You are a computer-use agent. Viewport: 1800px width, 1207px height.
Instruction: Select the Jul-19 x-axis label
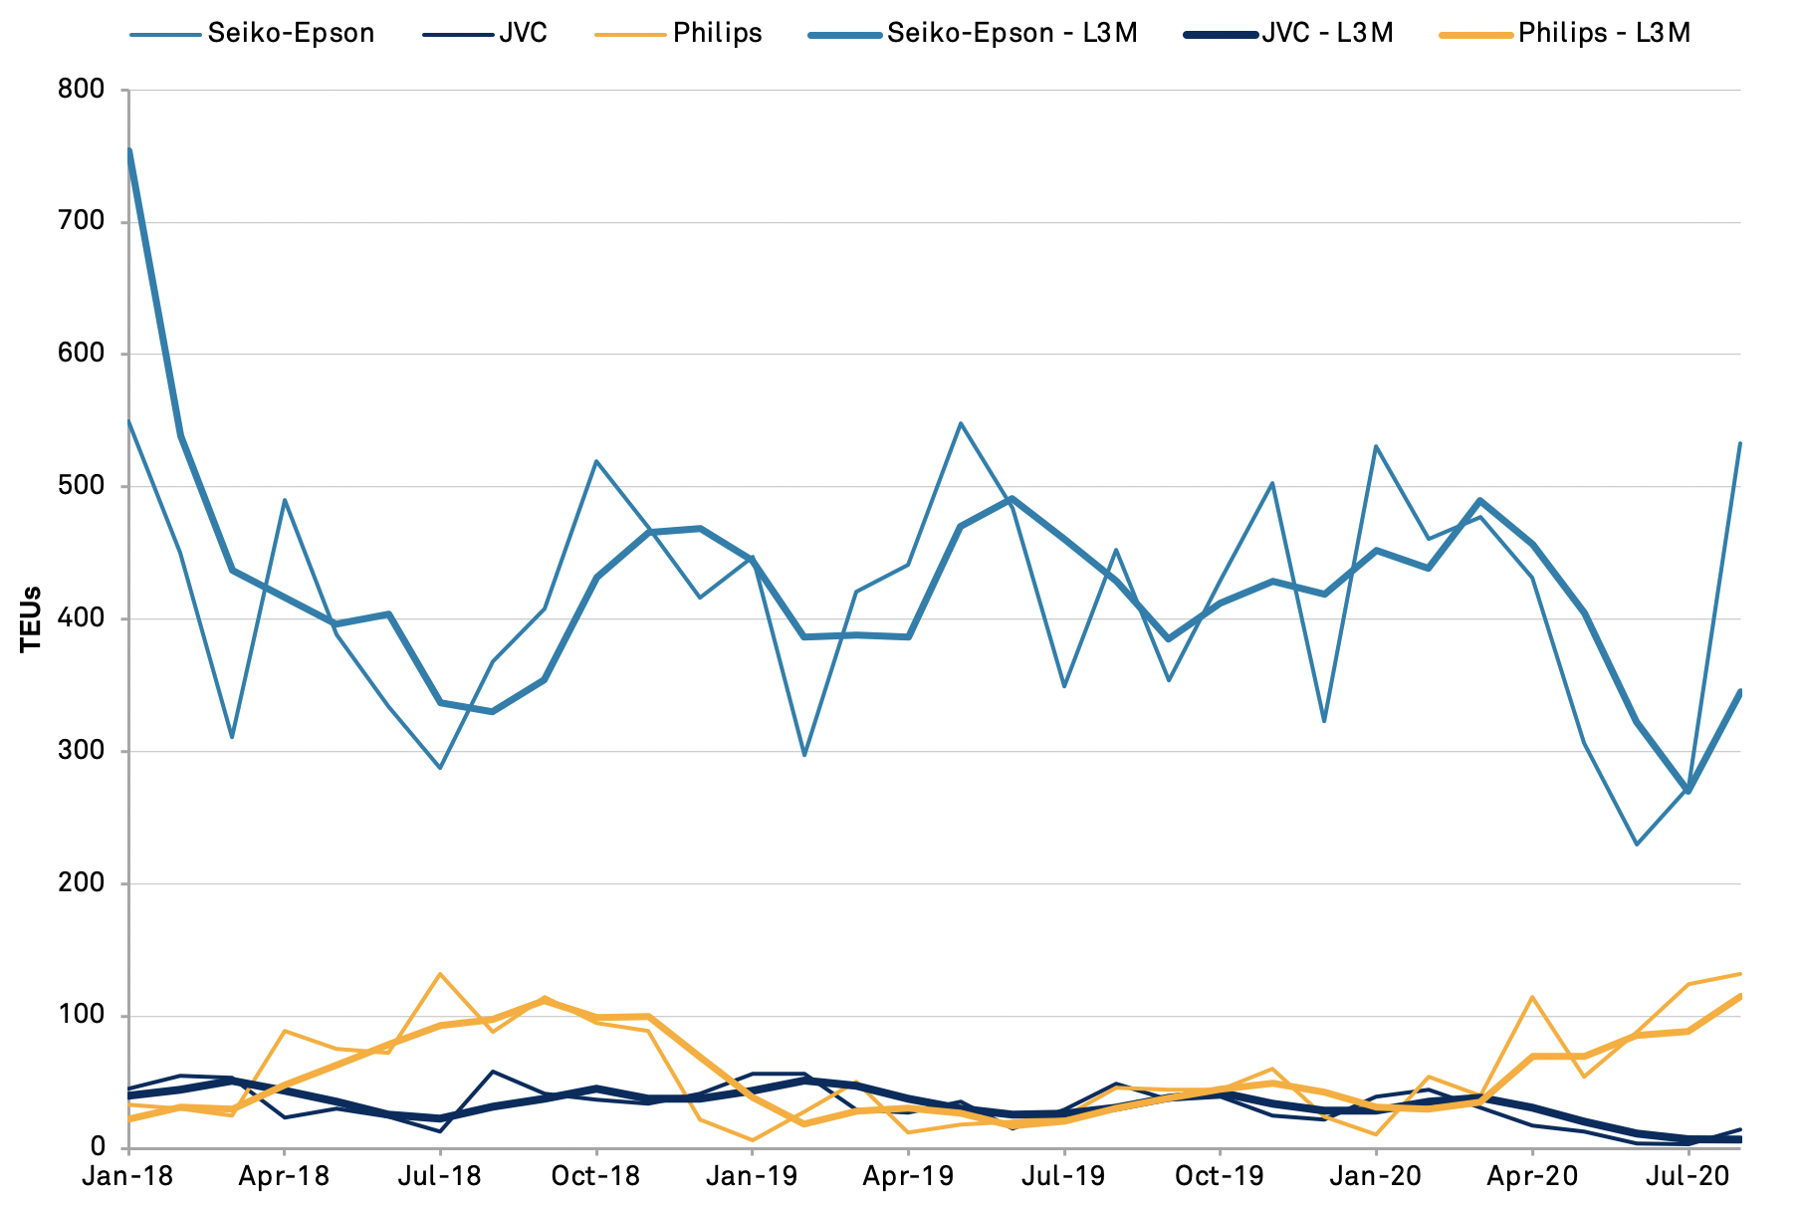[1063, 1176]
